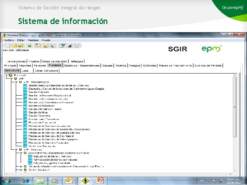247x185 pixels.
Task: Click icon of Gestión del Talento Humano row
Action: [x=25, y=109]
